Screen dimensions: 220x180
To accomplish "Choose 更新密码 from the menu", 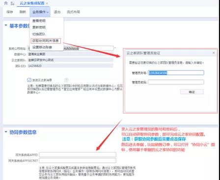I will click(x=39, y=27).
